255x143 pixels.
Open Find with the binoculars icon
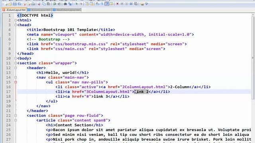click(x=65, y=4)
